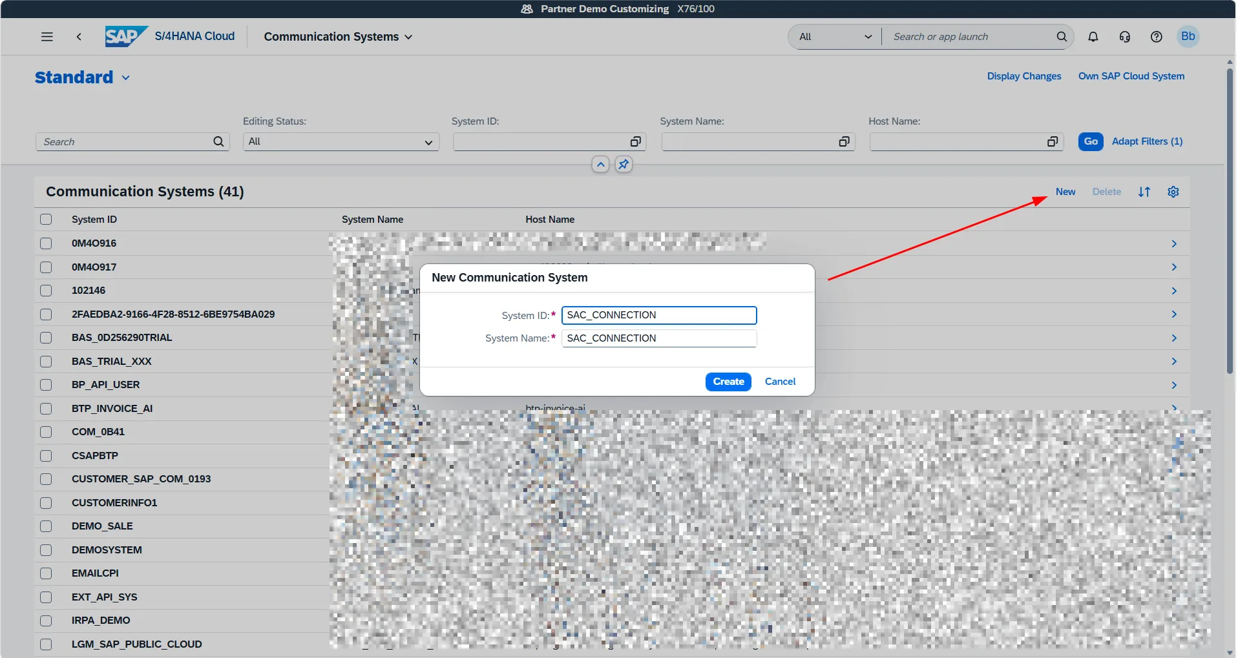Select the EMAILCPI row checkbox

[46, 573]
